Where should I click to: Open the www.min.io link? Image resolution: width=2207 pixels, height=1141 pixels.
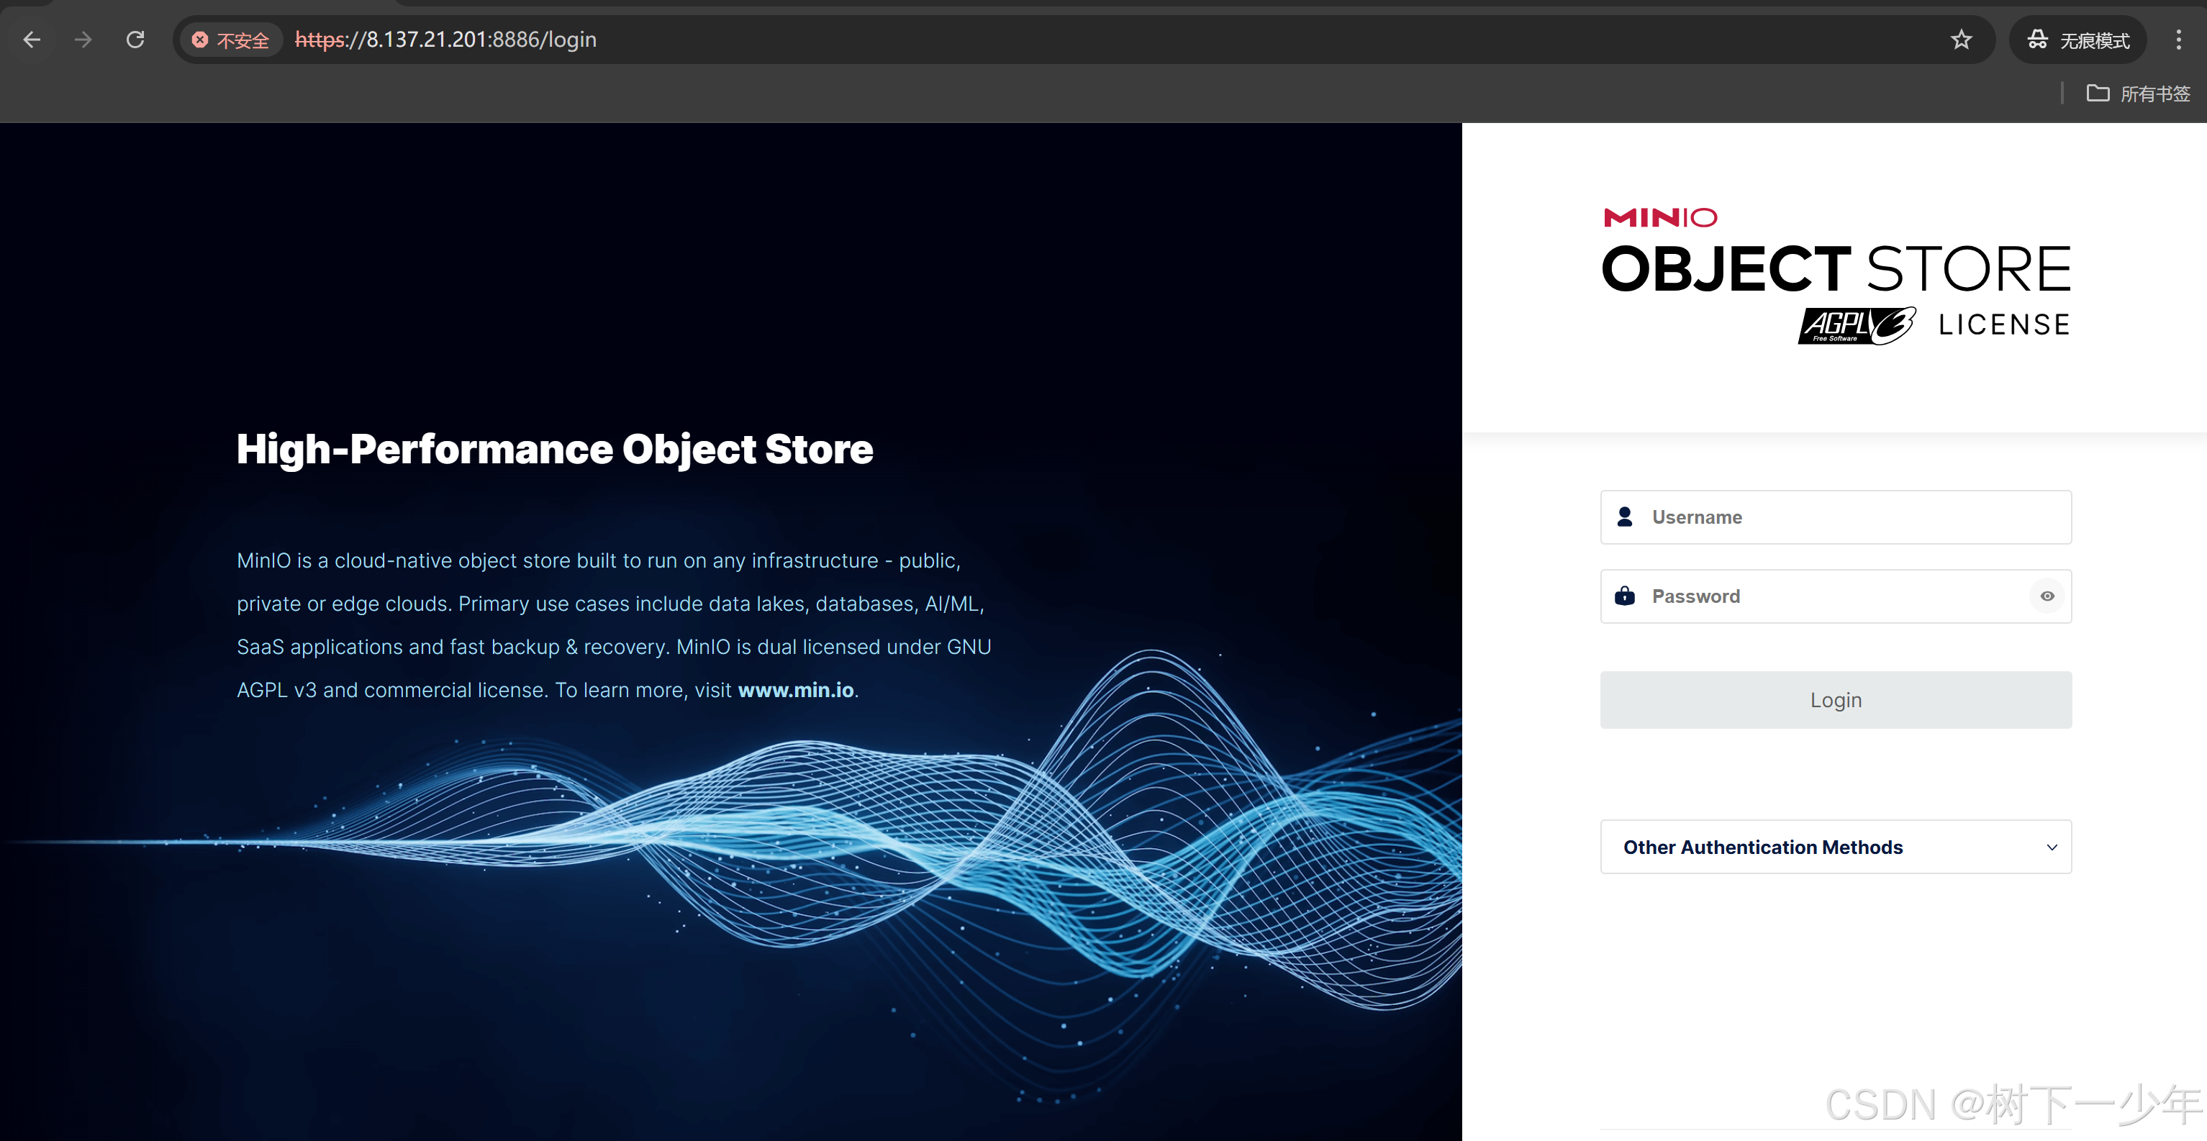[795, 690]
